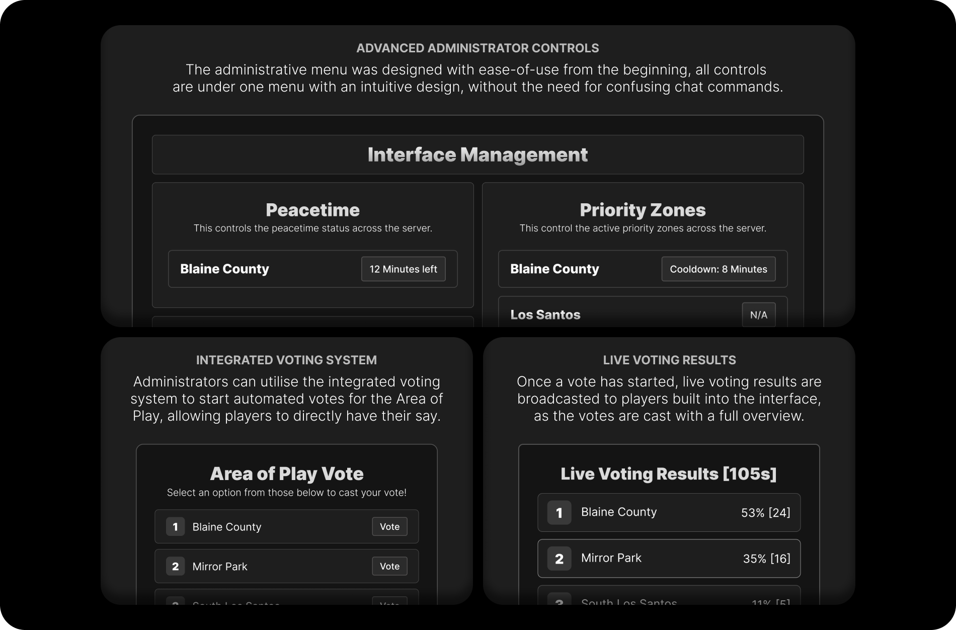Expand the Peacetime panel

click(312, 210)
